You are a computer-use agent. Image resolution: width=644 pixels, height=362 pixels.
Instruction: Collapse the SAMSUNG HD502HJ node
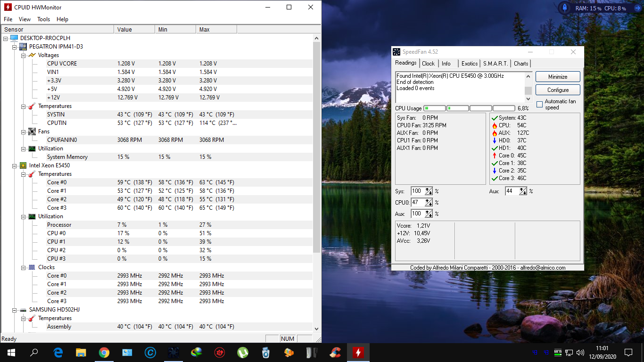(x=15, y=310)
